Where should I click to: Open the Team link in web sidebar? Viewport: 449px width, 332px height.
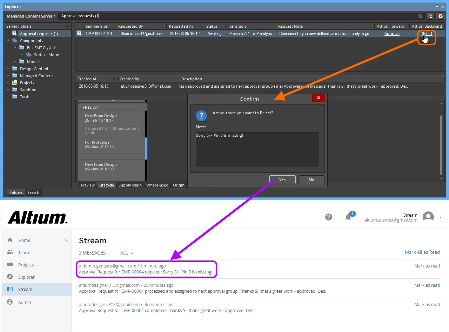[24, 252]
